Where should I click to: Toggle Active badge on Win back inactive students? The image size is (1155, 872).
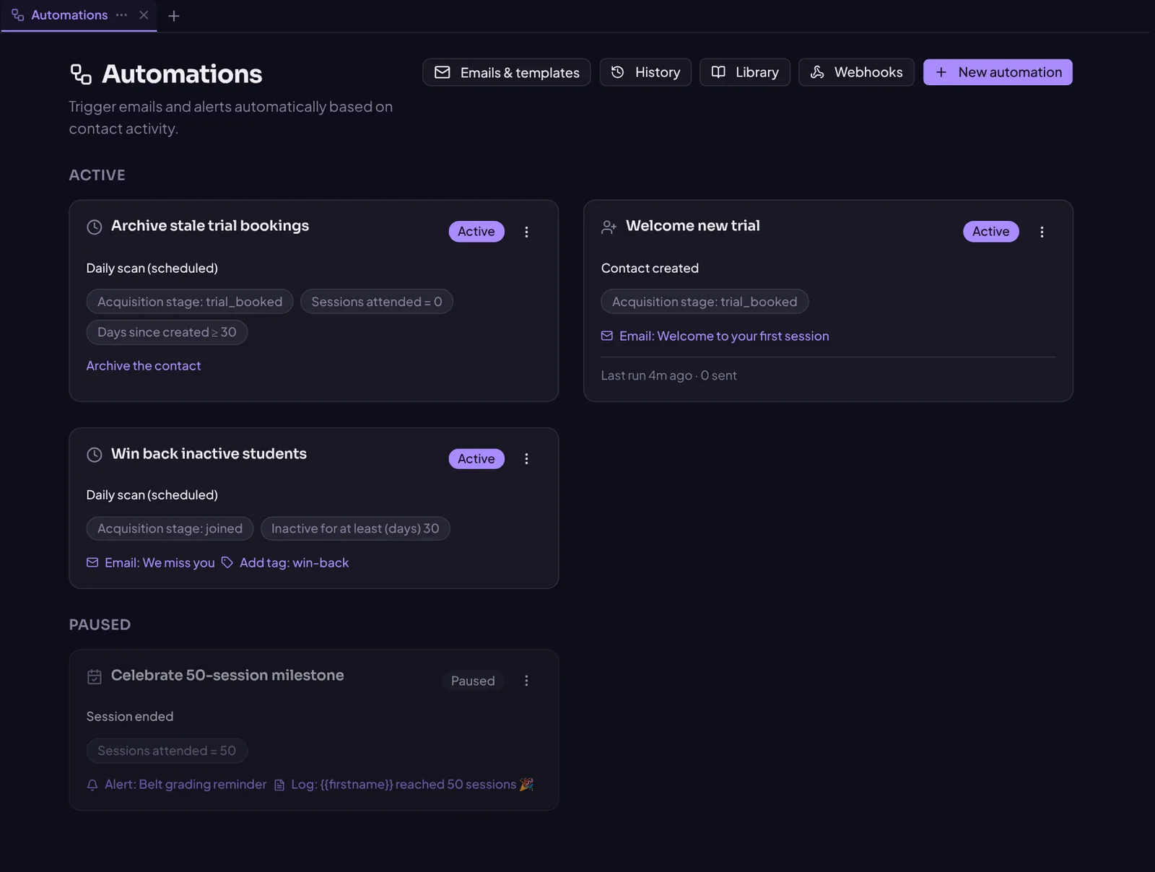coord(476,459)
